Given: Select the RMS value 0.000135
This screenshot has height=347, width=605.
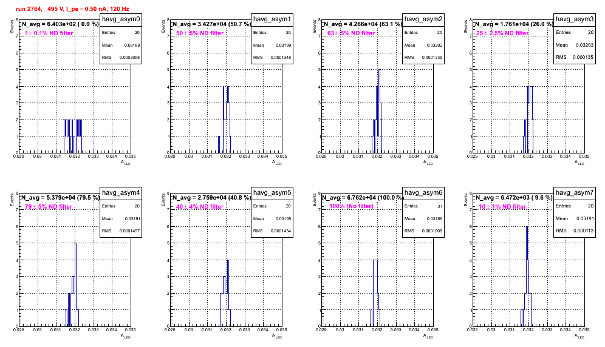Looking at the screenshot, I should (583, 57).
